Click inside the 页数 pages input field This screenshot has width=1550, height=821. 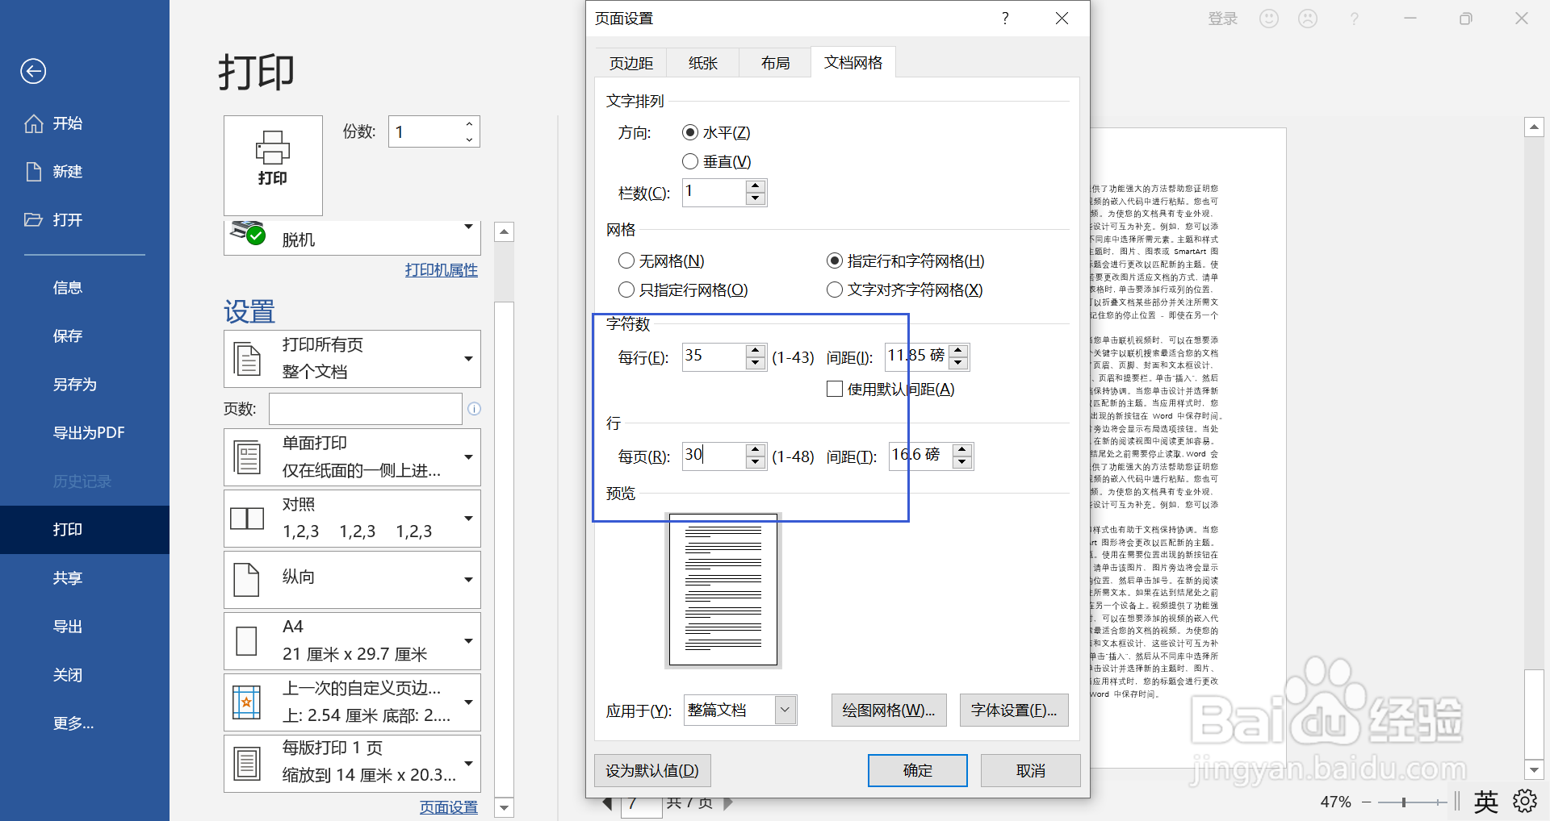365,408
